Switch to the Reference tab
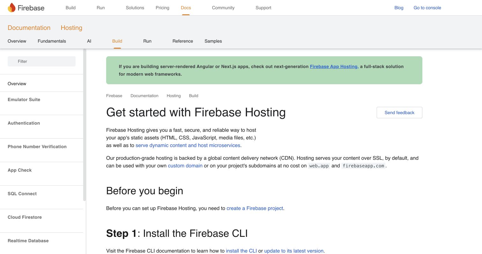 click(183, 41)
